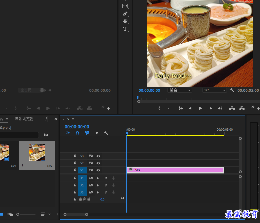260x223 pixels.
Task: Open Source monitor button overflow chevrons
Action: (x=103, y=107)
